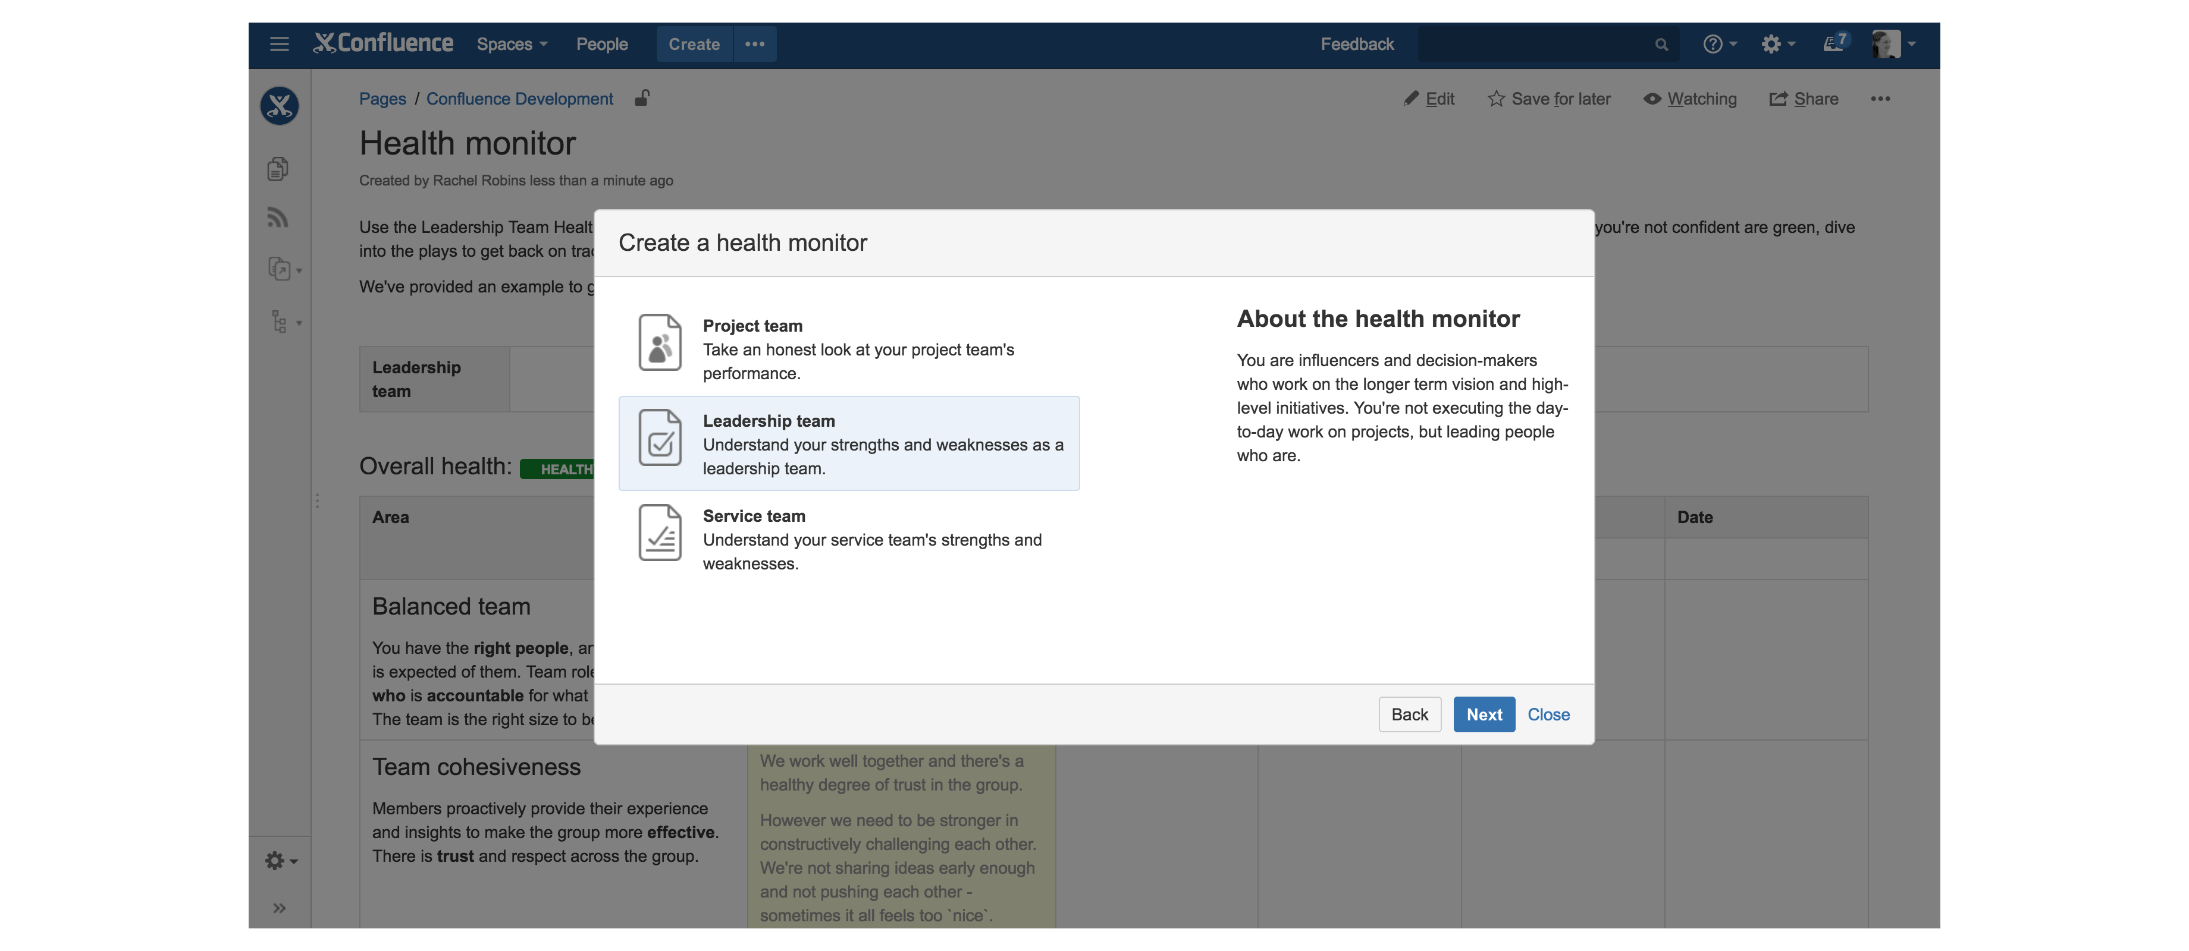The image size is (2189, 951).
Task: Open the administration gear menu in the header
Action: click(x=1778, y=44)
